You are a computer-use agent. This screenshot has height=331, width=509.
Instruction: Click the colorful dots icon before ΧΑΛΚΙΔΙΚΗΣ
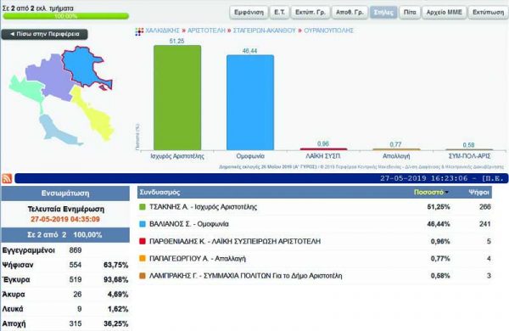[x=139, y=31]
